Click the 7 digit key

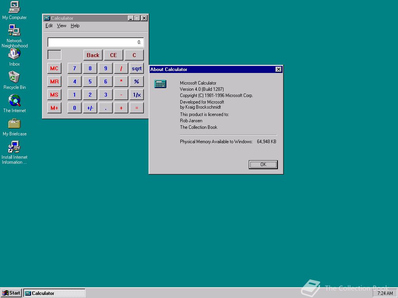75,68
